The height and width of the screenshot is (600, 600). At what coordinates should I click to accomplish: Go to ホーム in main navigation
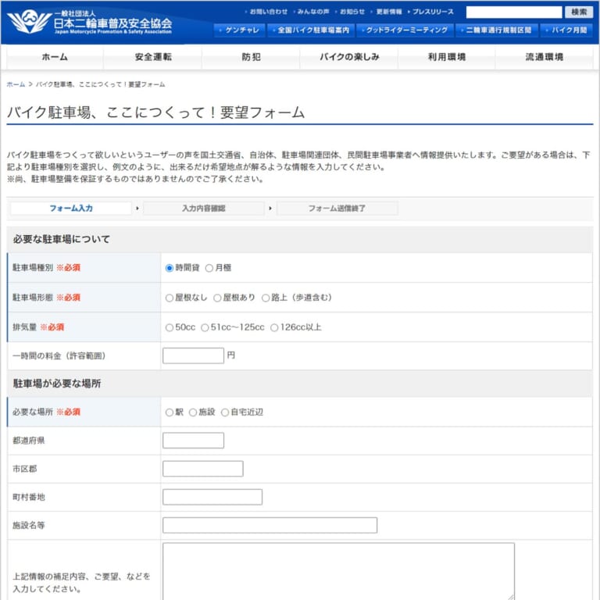coord(55,57)
